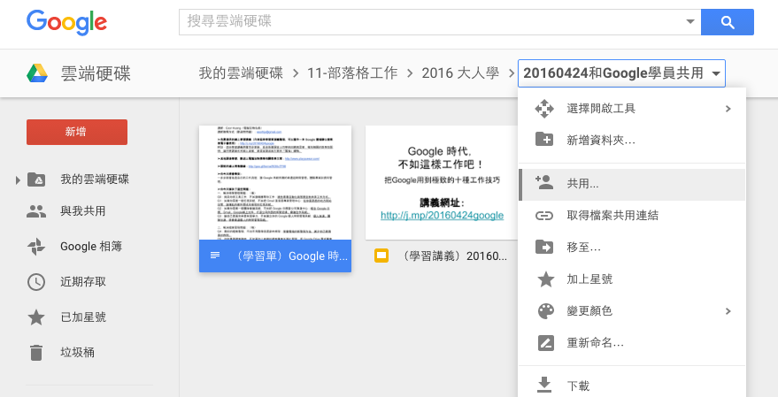The image size is (778, 397).
Task: Click the rename pencil icon in menu
Action: tap(546, 343)
